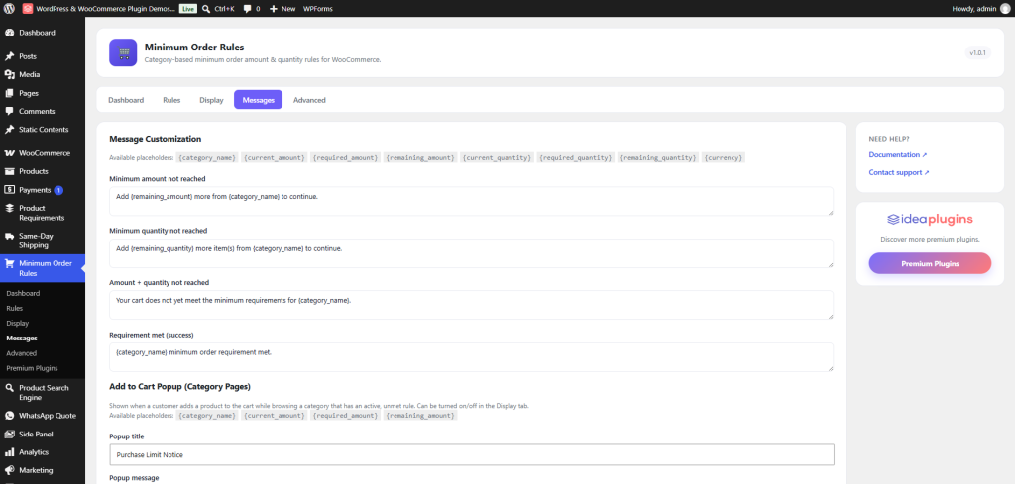Click the {current_quantity} placeholder tag

[x=498, y=157]
